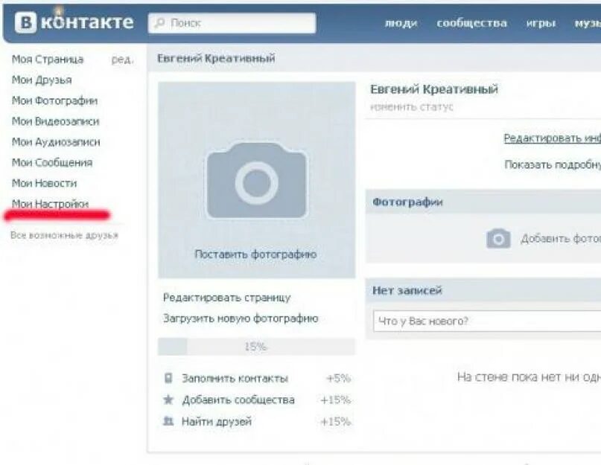Click the small camera icon in Фотографии section
Image resolution: width=601 pixels, height=465 pixels.
click(498, 239)
